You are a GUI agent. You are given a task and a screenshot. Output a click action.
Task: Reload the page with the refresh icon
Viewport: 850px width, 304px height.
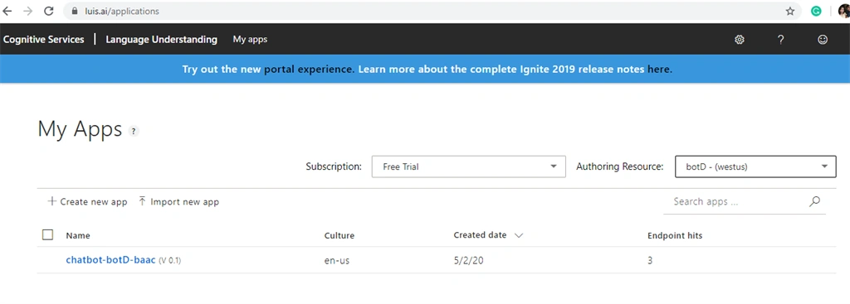[49, 11]
